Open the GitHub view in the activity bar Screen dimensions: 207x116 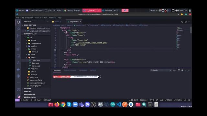[18, 76]
